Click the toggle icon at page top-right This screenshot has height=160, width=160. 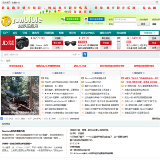point(157,2)
